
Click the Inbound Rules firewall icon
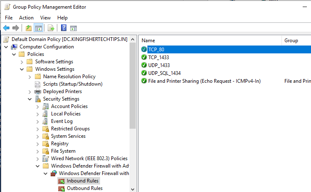click(x=61, y=181)
